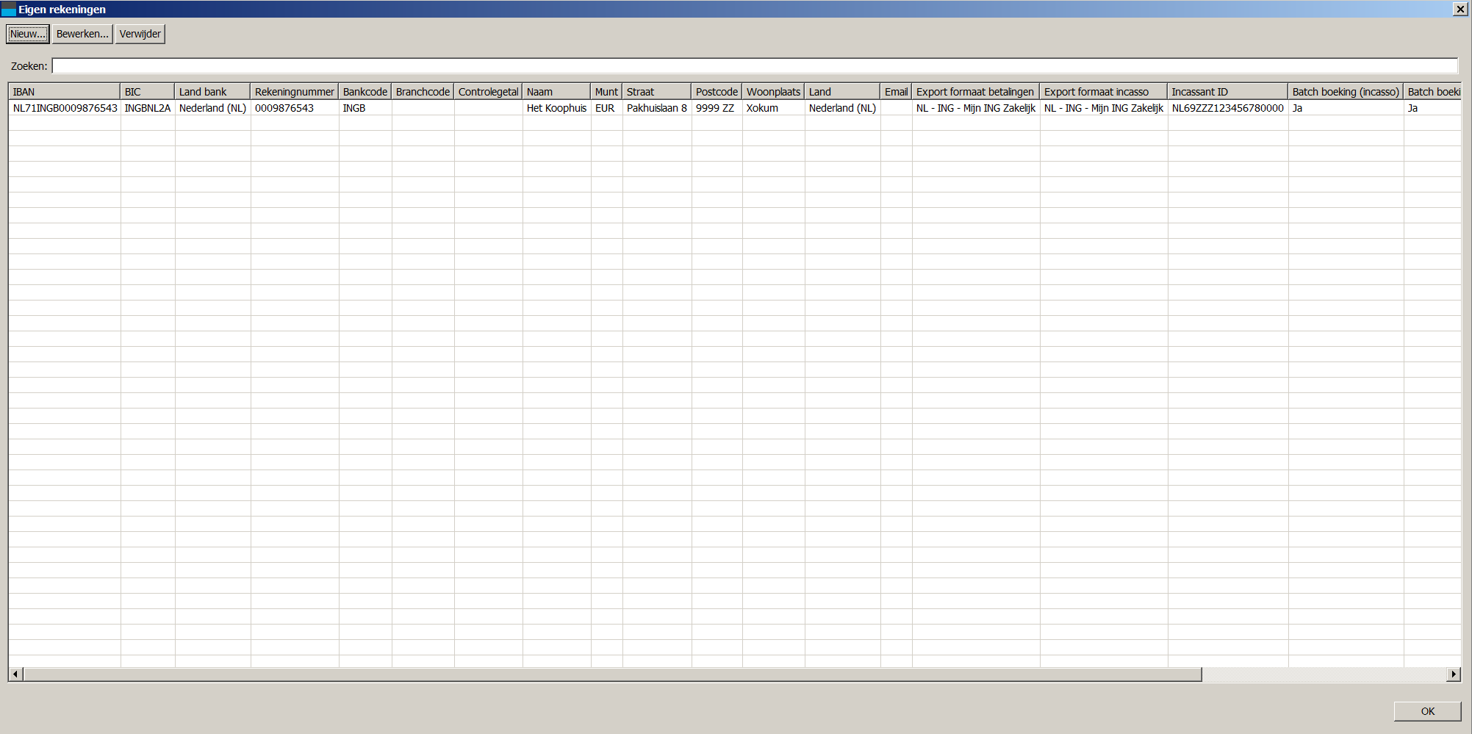This screenshot has width=1472, height=734.
Task: Sort by Bankcode column header
Action: click(365, 92)
